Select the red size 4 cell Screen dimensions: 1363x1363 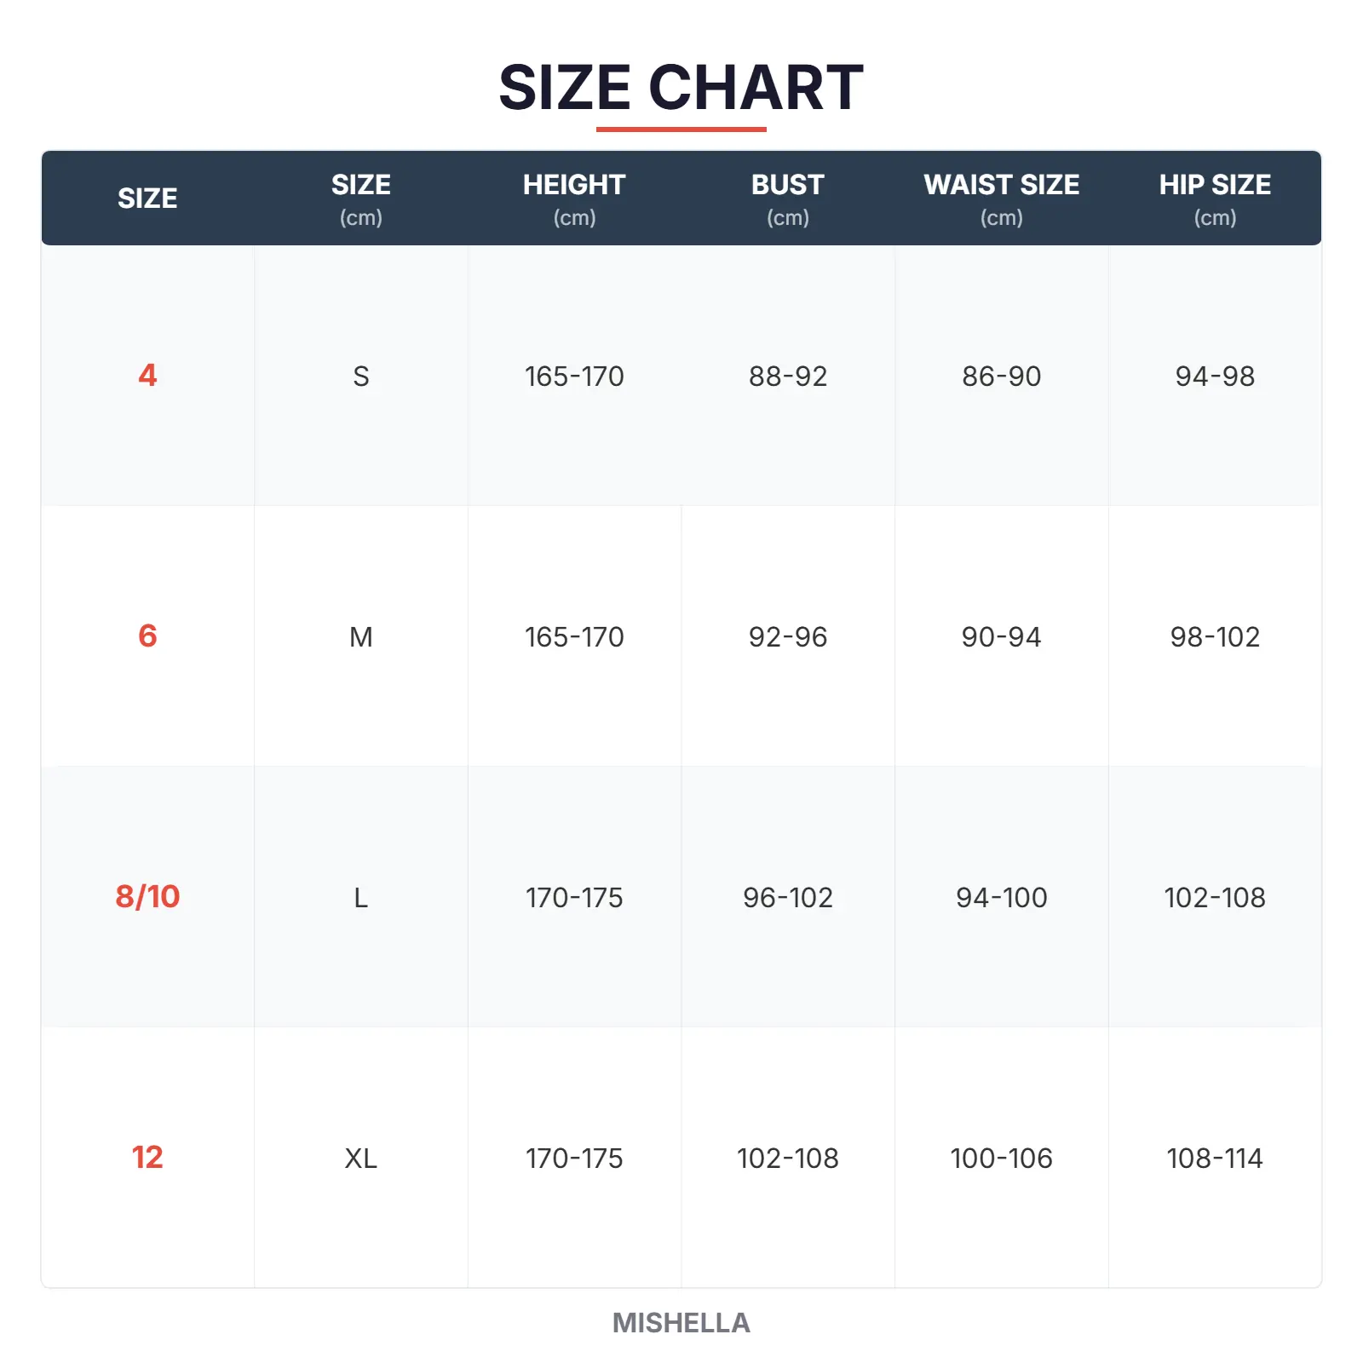[x=147, y=376]
